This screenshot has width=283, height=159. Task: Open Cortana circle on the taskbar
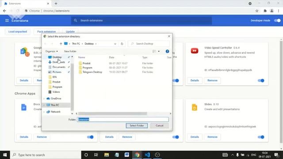click(86, 155)
